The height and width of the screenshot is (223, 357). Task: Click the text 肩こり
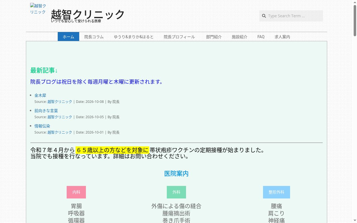coord(276,214)
